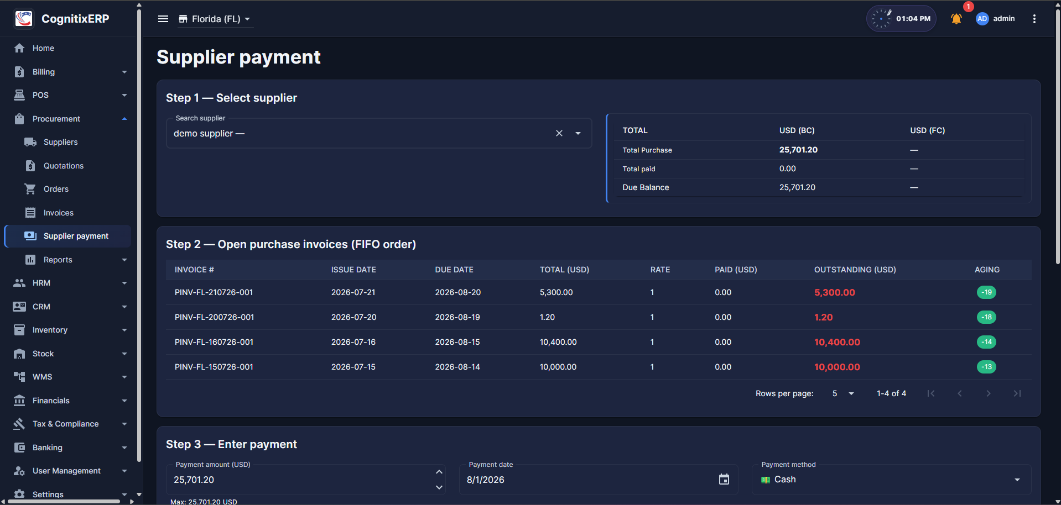Expand the POS menu arrow
Screen dimensions: 1061x505
[124, 95]
